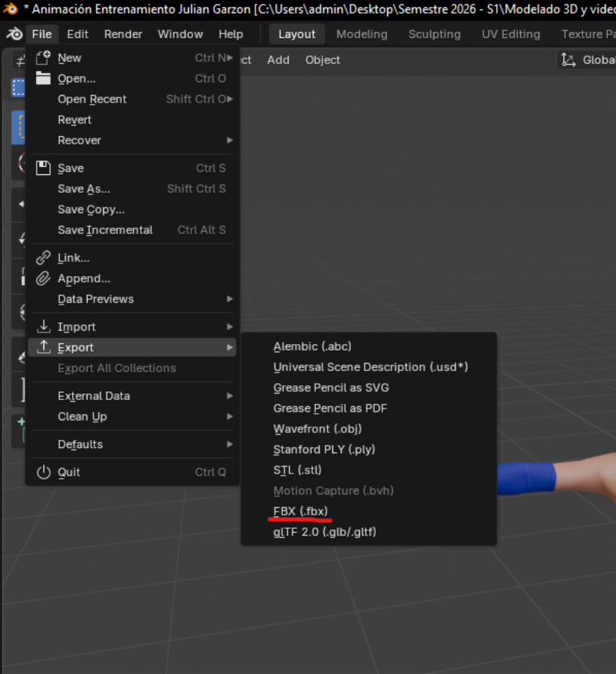Click the transform orientation axes icon
The width and height of the screenshot is (616, 674).
tap(568, 60)
